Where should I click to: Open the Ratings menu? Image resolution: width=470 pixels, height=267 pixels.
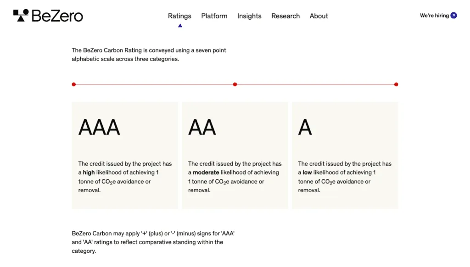179,16
